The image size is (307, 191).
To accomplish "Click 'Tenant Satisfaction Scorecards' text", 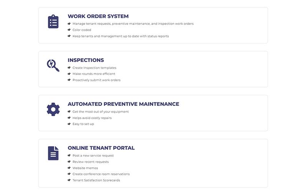I will click(x=96, y=180).
